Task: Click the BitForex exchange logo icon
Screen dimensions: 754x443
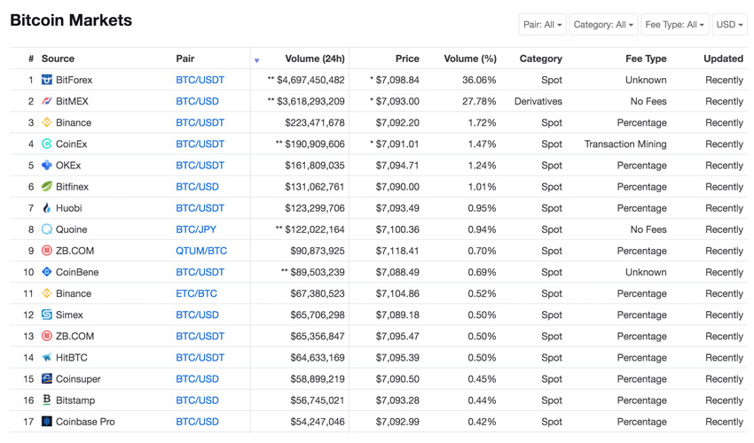Action: [x=47, y=80]
